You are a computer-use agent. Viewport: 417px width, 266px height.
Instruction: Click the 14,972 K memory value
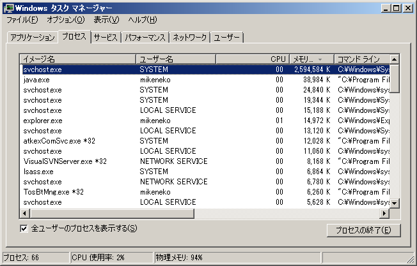pos(317,121)
